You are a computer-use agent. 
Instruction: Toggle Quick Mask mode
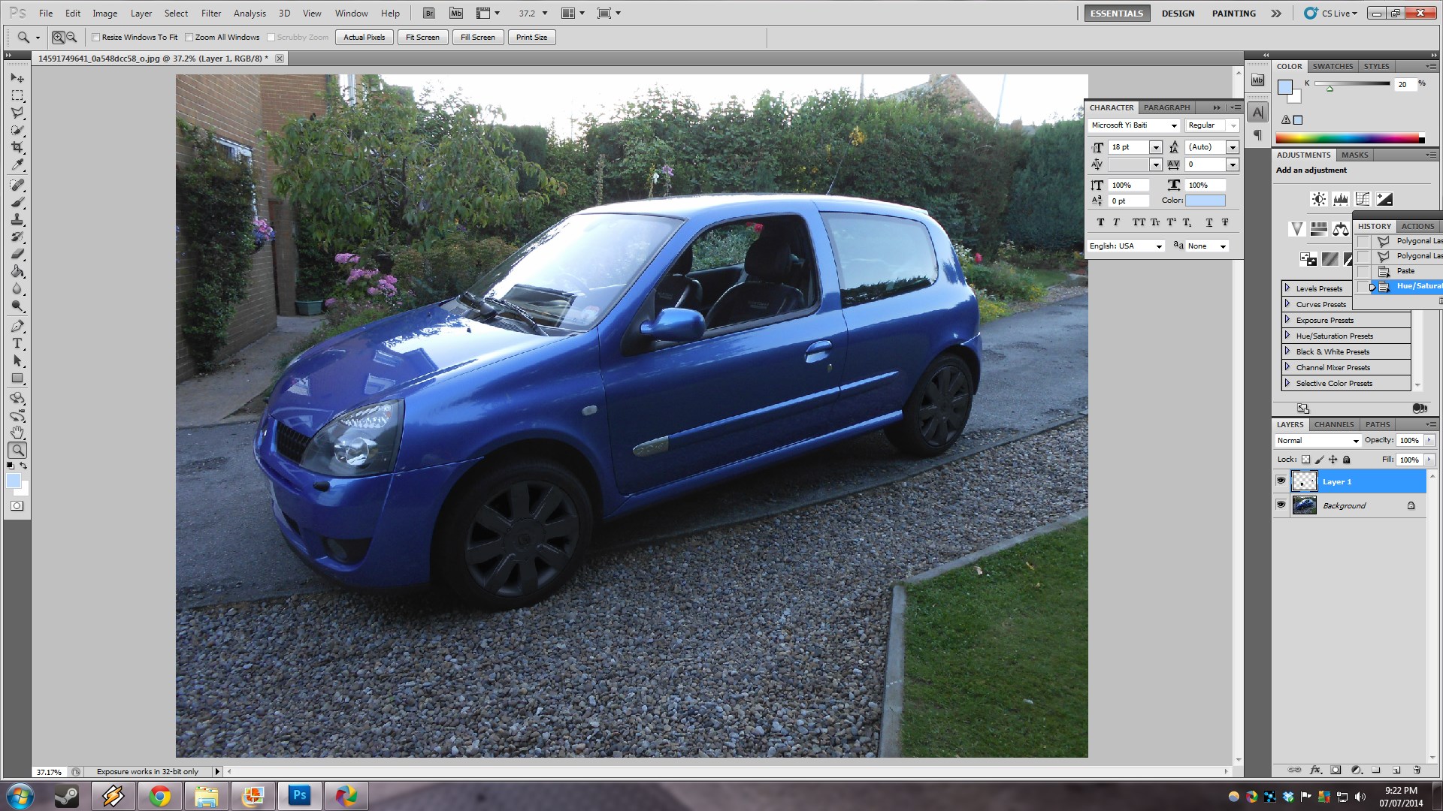coord(17,506)
